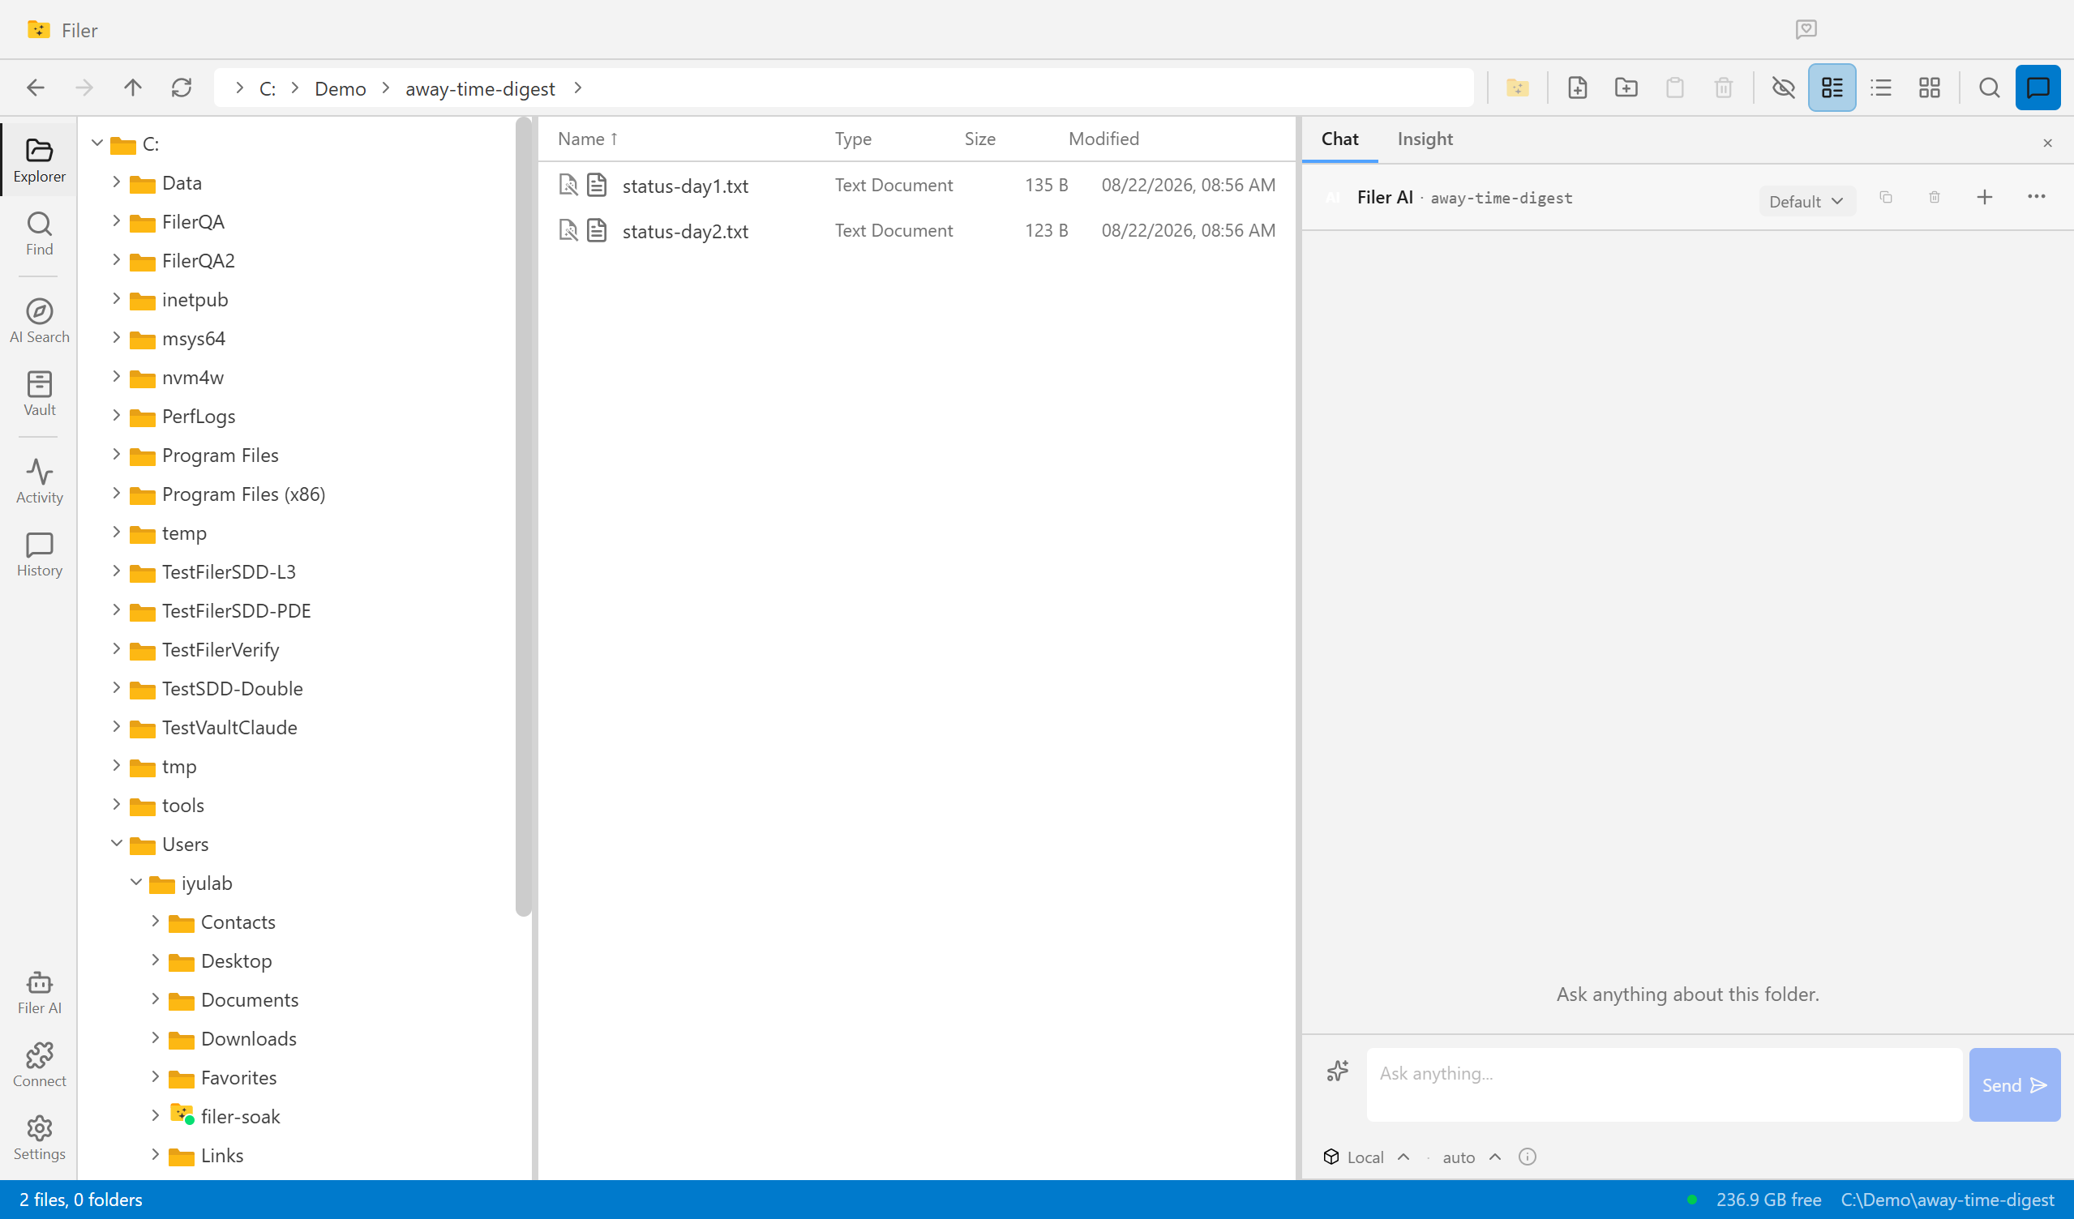Viewport: 2074px width, 1219px height.
Task: Open Activity in the sidebar
Action: pyautogui.click(x=40, y=482)
